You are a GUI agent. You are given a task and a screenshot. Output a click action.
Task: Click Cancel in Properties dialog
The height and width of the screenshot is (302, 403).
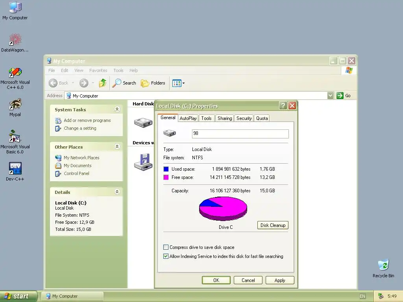[x=248, y=280]
